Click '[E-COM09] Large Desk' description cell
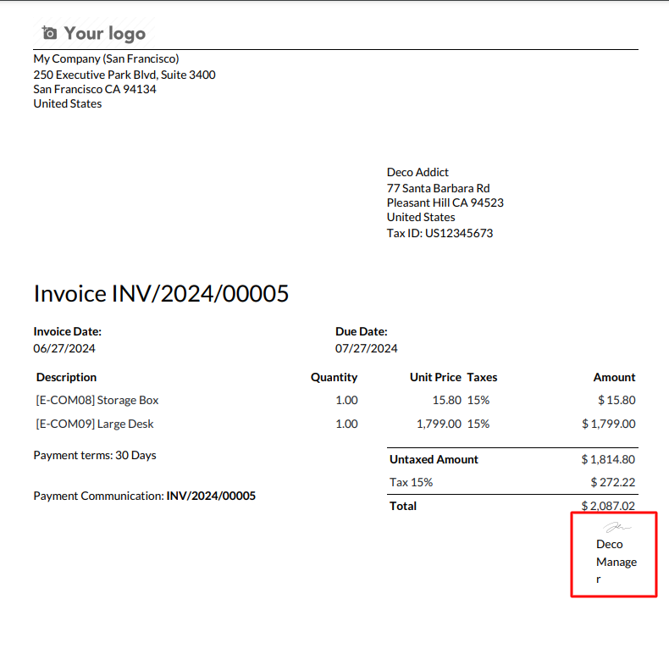The width and height of the screenshot is (669, 671). click(95, 424)
